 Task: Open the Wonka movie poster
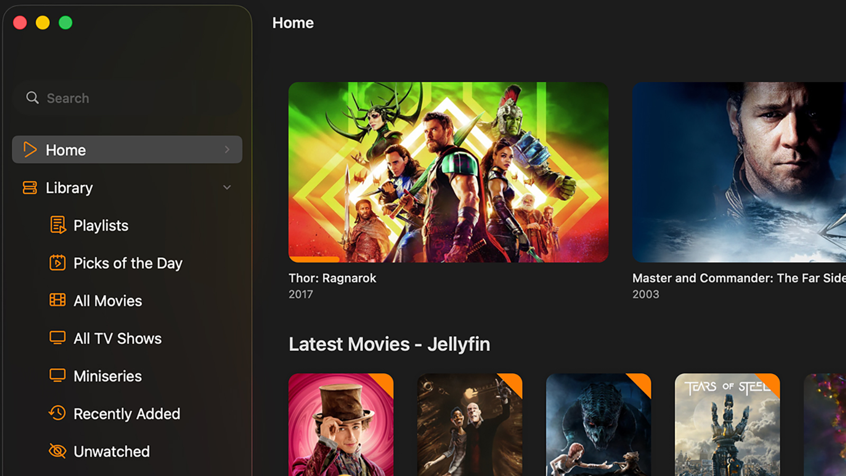[341, 425]
